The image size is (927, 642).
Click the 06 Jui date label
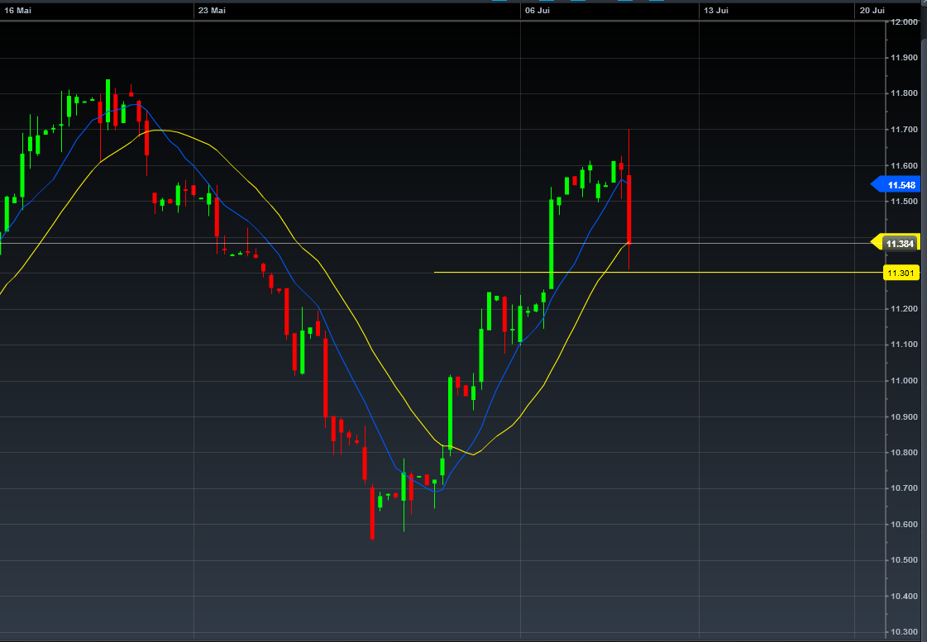537,11
